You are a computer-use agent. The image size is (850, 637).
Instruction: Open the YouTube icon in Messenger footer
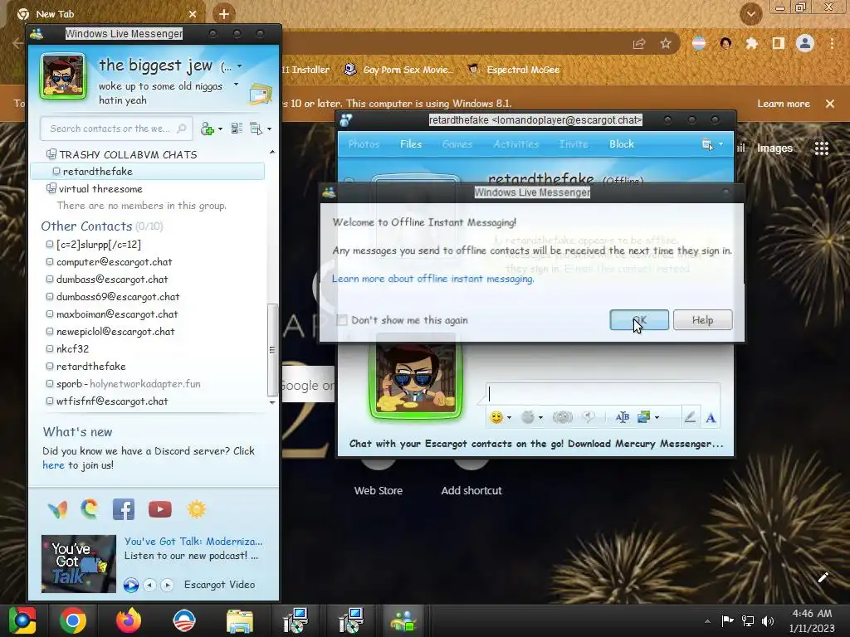(x=160, y=509)
